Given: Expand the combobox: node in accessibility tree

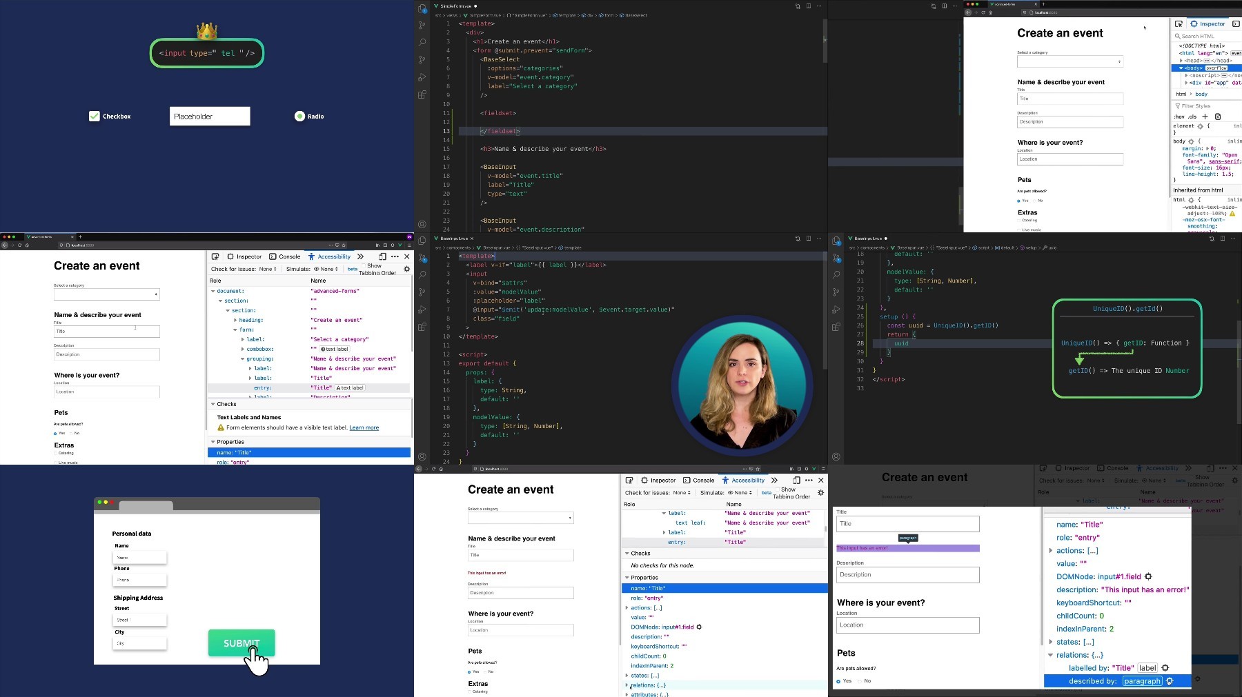Looking at the screenshot, I should 243,349.
